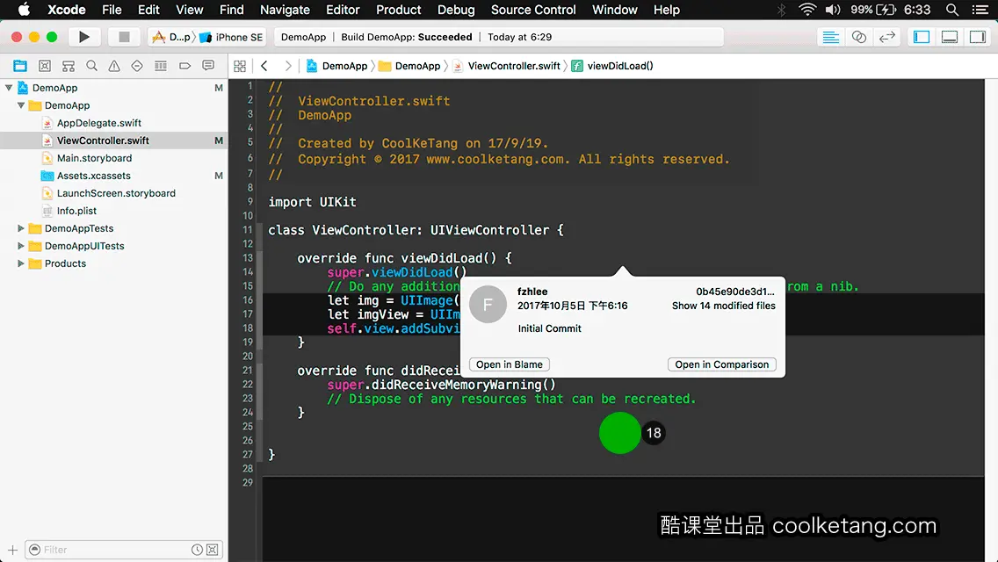Click DemoApp folder in jump bar

409,66
